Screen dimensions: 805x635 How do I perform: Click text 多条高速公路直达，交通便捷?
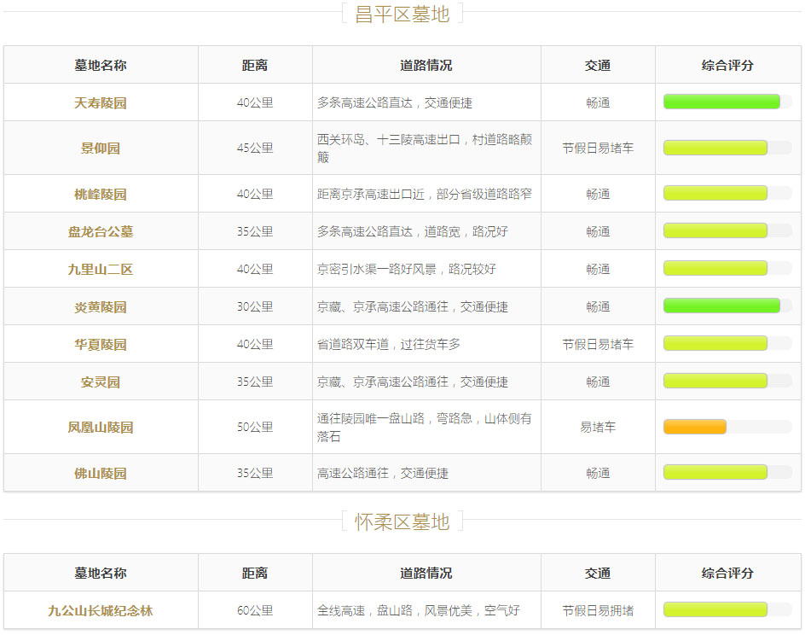(x=394, y=102)
